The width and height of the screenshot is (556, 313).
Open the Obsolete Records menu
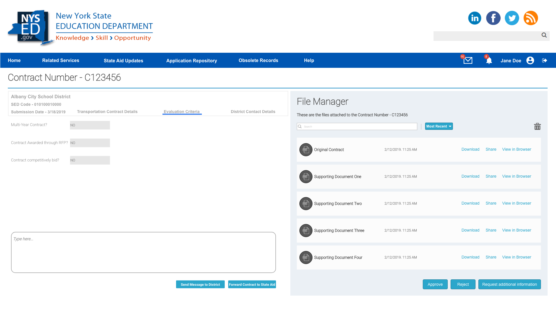[x=258, y=60]
